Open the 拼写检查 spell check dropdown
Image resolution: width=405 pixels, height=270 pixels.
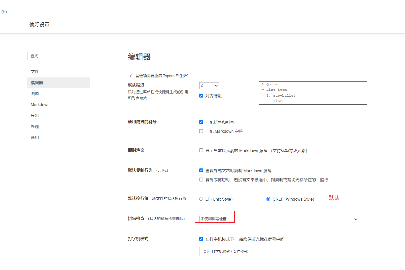point(279,219)
